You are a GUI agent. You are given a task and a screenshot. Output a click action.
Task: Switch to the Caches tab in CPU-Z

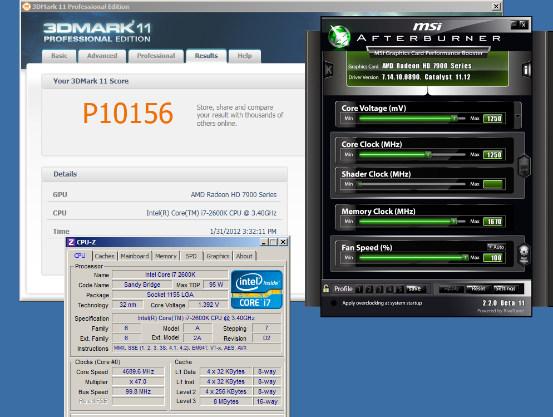pyautogui.click(x=105, y=256)
